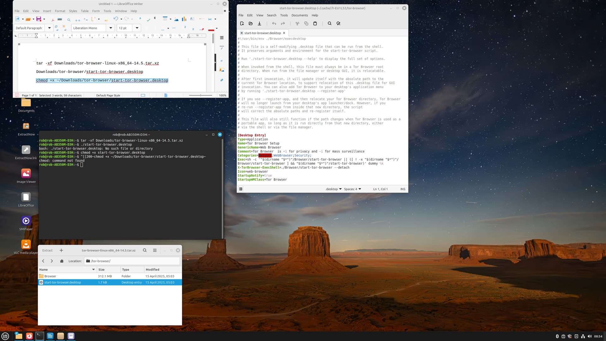
Task: Open Search menu in text editor
Action: 271,15
